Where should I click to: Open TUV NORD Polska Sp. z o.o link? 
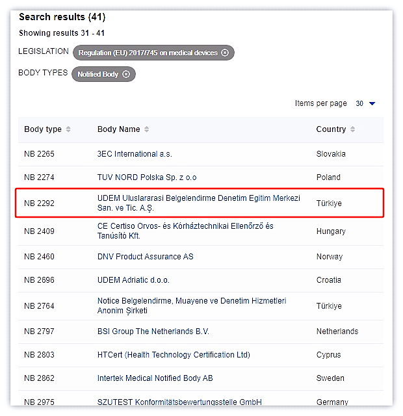(147, 177)
